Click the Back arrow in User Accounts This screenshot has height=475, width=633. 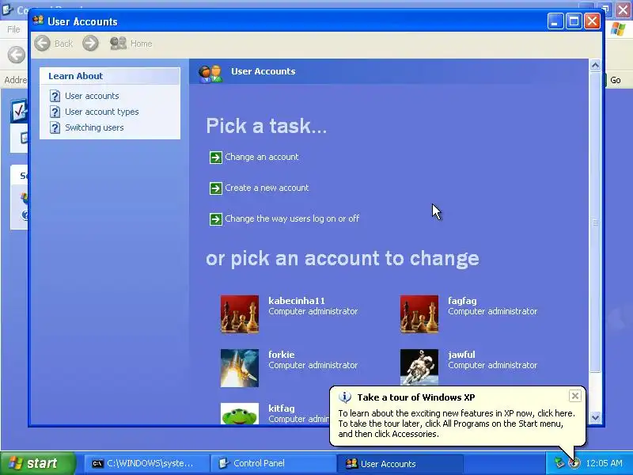[42, 44]
